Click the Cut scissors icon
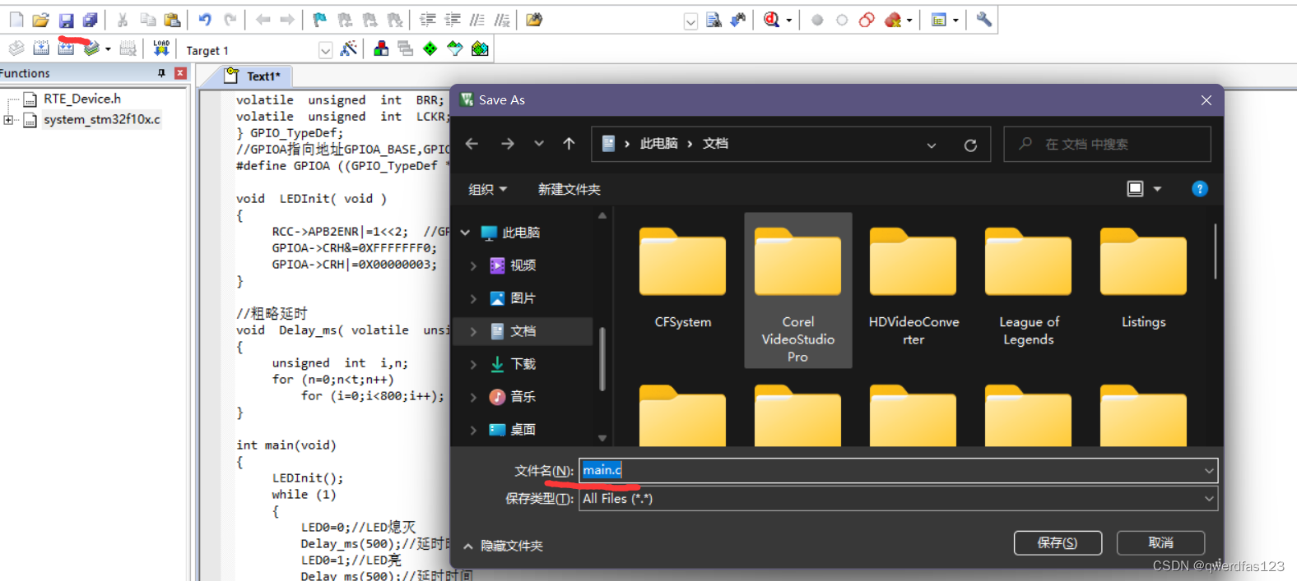This screenshot has height=581, width=1297. point(123,20)
